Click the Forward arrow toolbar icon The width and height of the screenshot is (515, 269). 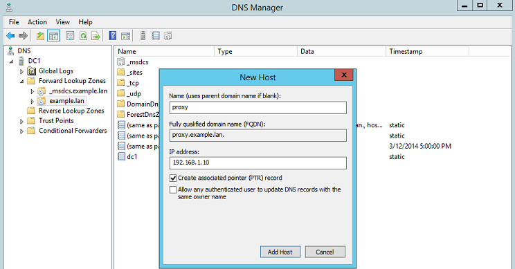coord(23,36)
